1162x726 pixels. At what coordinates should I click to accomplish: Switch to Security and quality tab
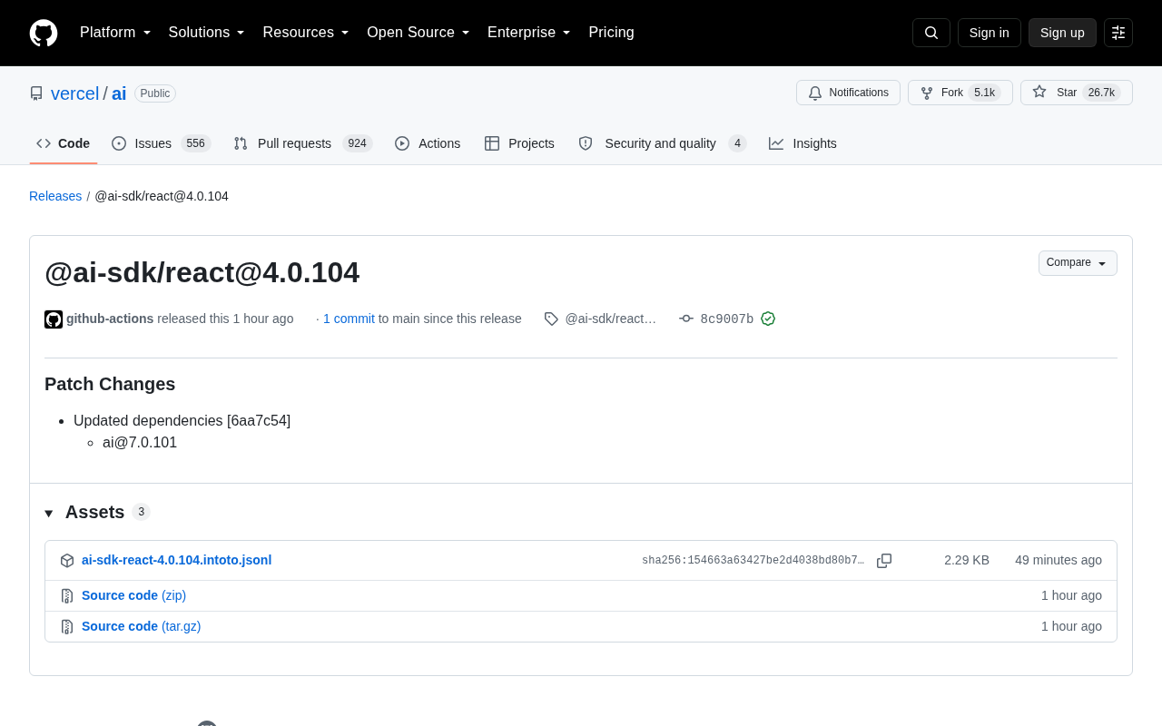[x=663, y=143]
